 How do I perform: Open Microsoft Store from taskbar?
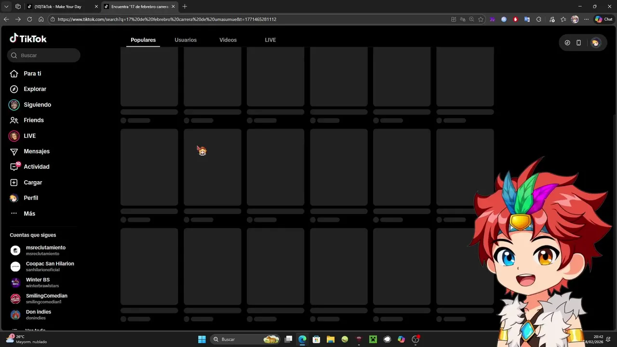pyautogui.click(x=316, y=339)
